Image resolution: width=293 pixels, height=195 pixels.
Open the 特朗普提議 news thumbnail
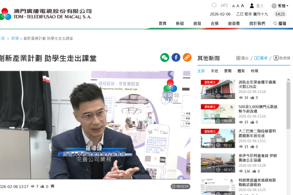218,187
